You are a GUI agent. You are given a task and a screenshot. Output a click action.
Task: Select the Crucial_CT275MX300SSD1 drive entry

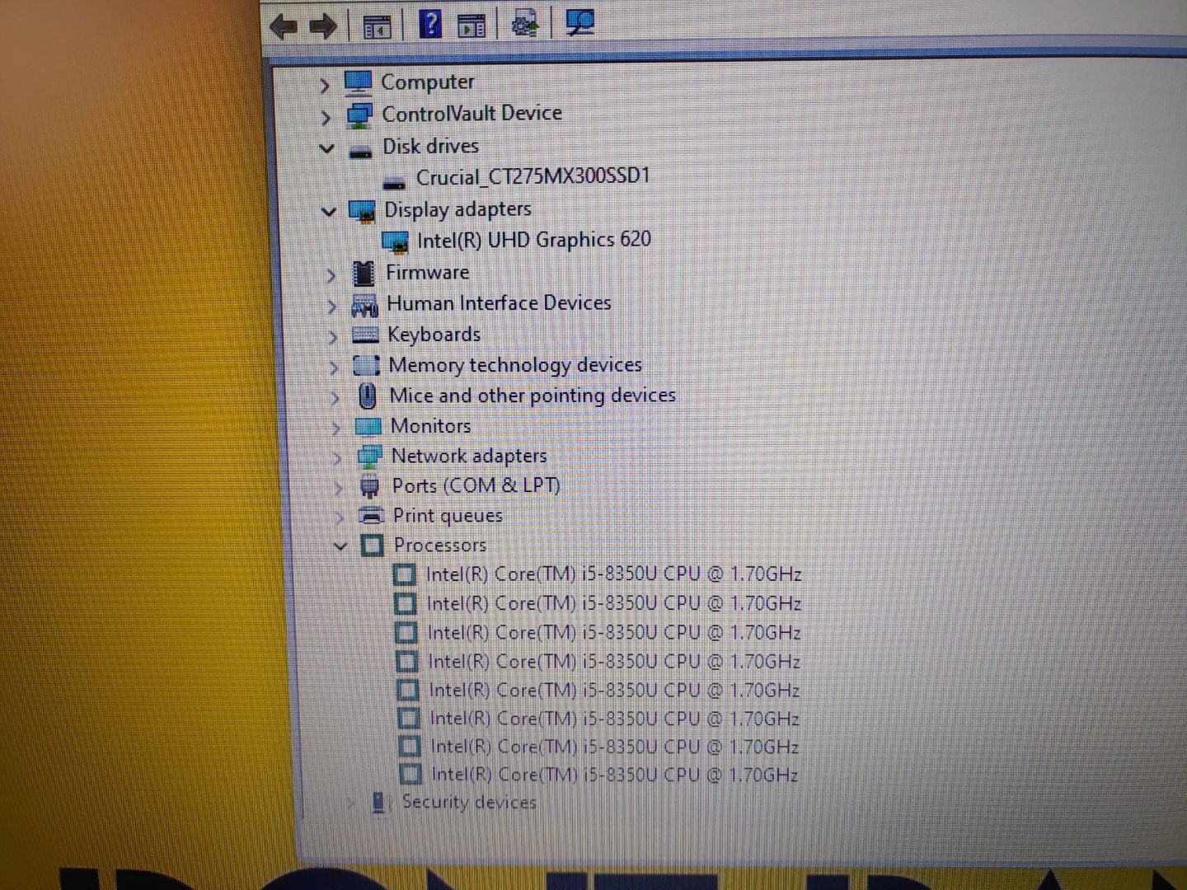(533, 177)
